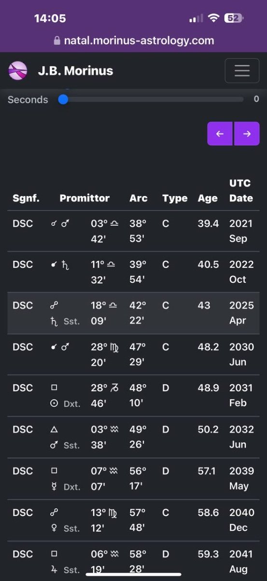Adjust the Seconds slider handle
The image size is (267, 581).
coord(63,99)
